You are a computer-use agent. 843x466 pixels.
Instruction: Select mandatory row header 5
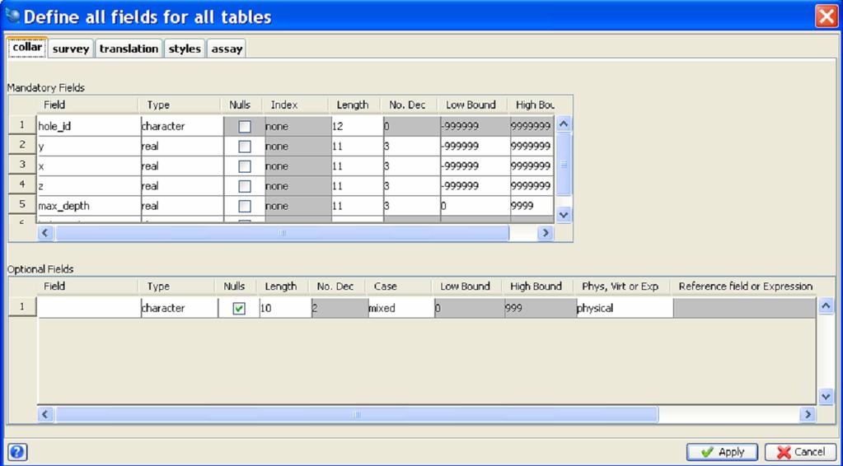(22, 204)
